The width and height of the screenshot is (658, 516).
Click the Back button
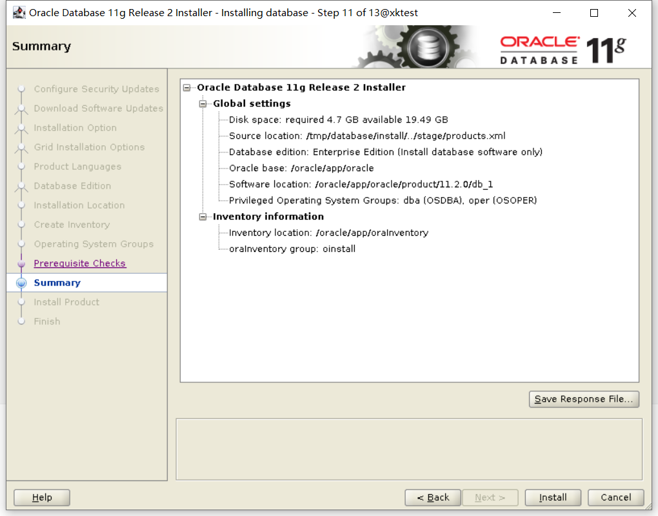(x=433, y=497)
